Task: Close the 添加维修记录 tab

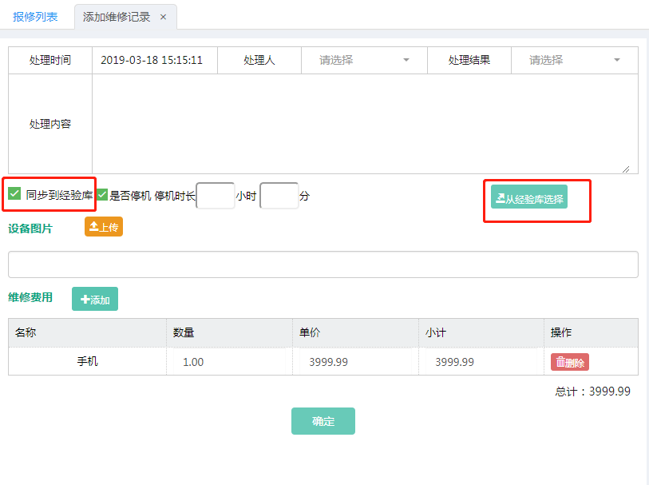Action: [163, 17]
